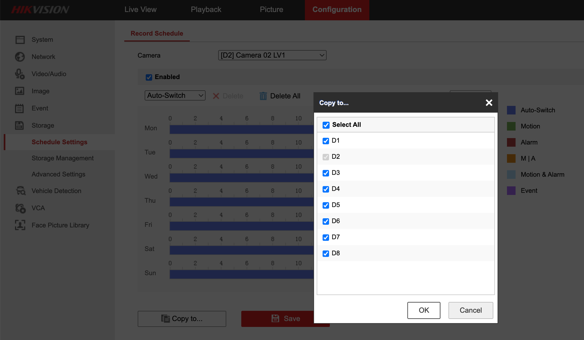This screenshot has width=584, height=340.
Task: Go to the Live View tab
Action: pos(140,10)
